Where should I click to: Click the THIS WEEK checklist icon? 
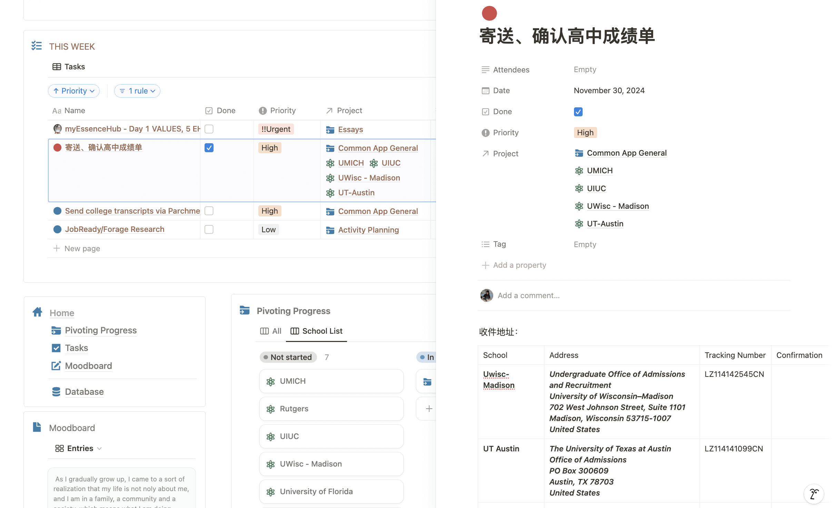(x=37, y=46)
